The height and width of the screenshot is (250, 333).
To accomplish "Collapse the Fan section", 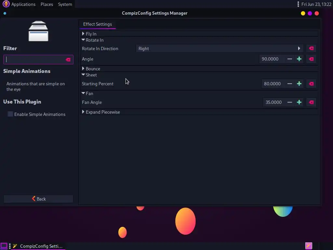I will (83, 93).
